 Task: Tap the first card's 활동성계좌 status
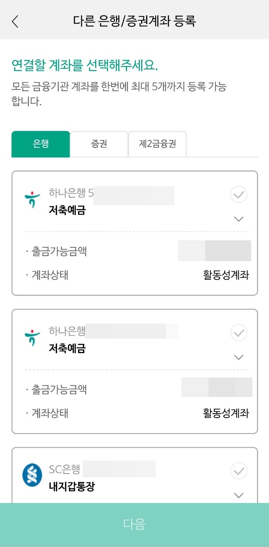pos(226,275)
